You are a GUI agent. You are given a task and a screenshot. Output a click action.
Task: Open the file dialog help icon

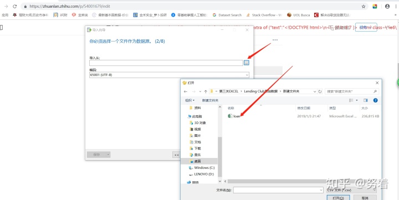tap(375, 100)
